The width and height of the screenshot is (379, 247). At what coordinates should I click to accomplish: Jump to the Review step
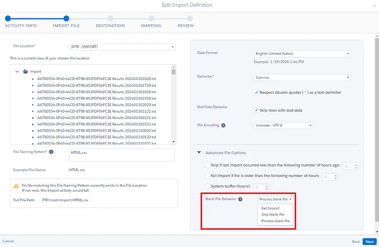[x=190, y=18]
